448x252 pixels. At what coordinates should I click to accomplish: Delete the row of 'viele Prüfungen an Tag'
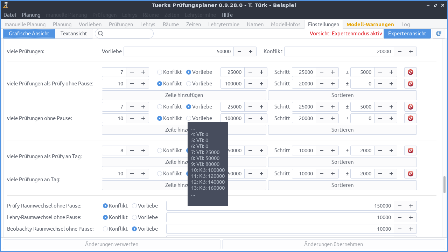pos(410,173)
